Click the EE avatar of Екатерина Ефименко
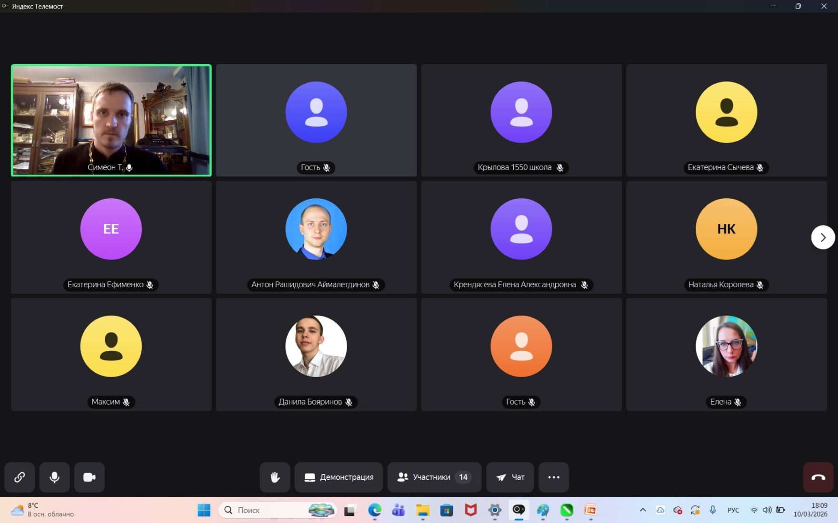 111,229
